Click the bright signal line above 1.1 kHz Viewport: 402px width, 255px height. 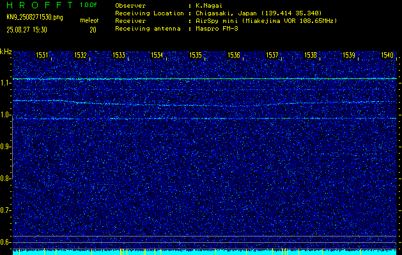[x=205, y=79]
